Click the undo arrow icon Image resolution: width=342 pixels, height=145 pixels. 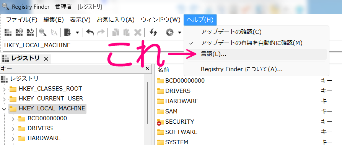pos(90,33)
